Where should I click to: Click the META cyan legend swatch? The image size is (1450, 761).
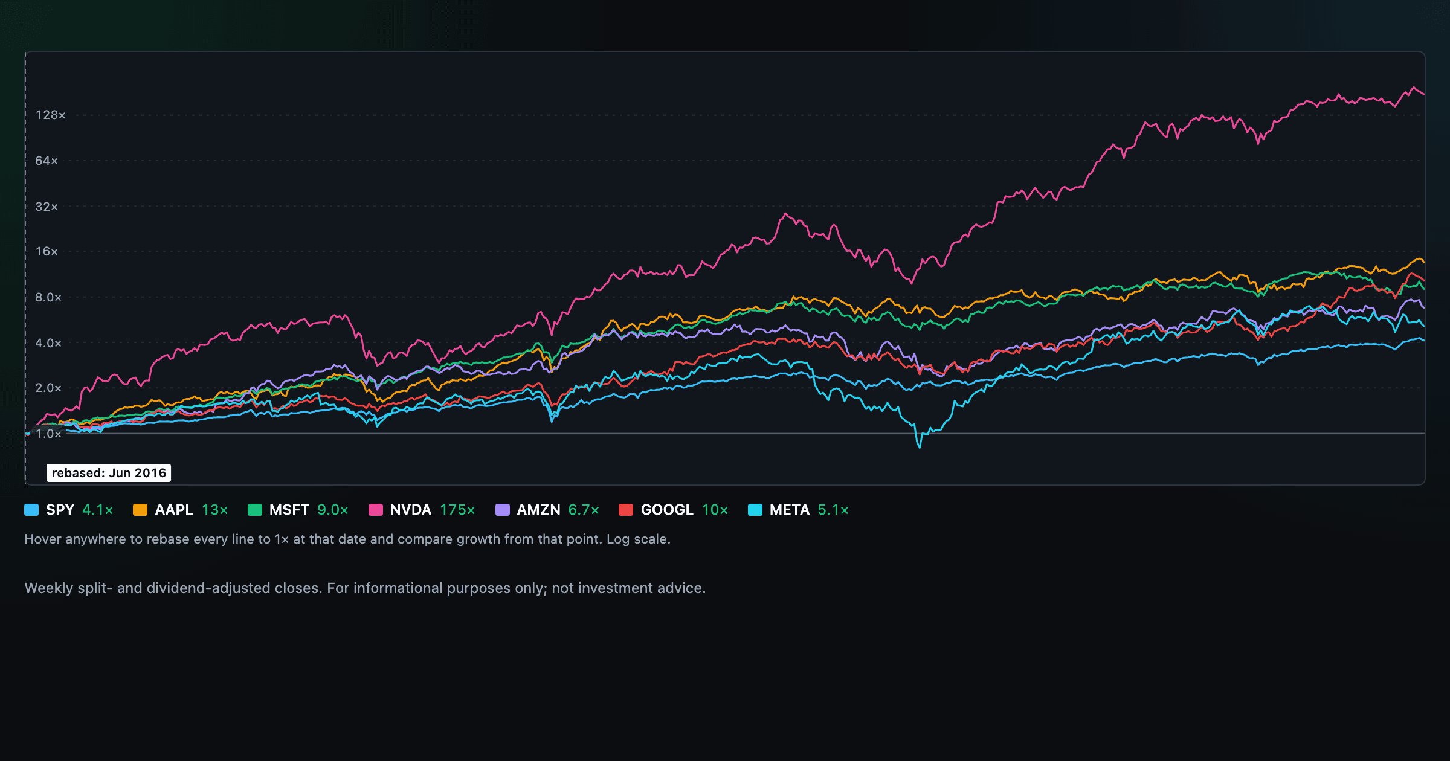pos(755,510)
